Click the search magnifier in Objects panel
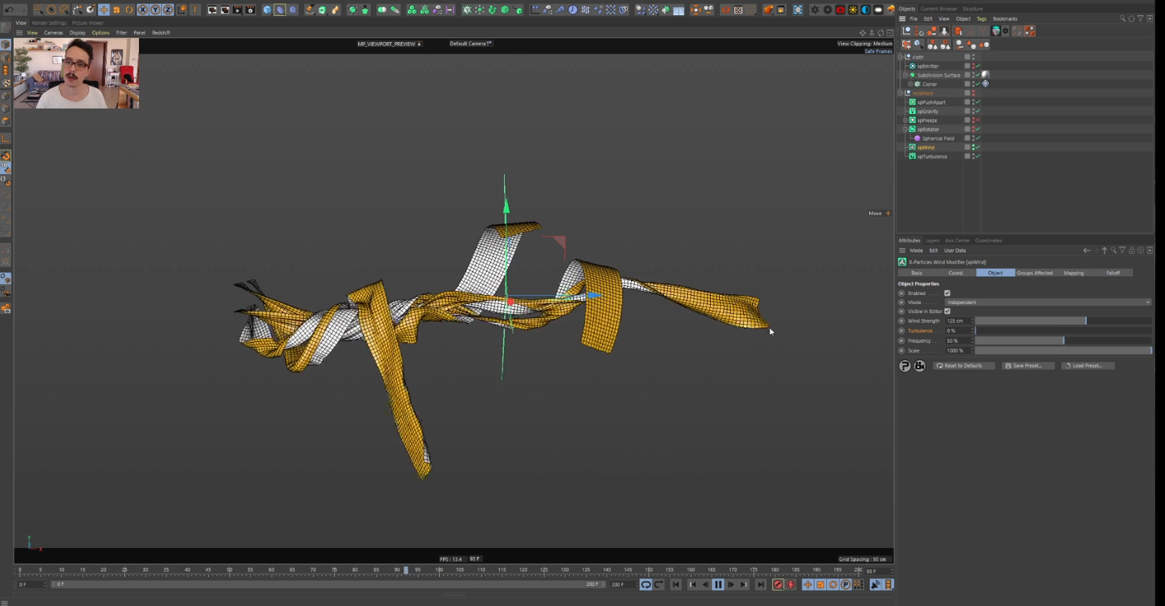The height and width of the screenshot is (606, 1165). coord(1122,19)
